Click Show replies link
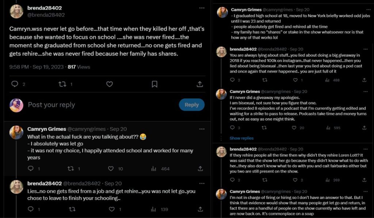This screenshot has width=374, height=218. (x=241, y=138)
